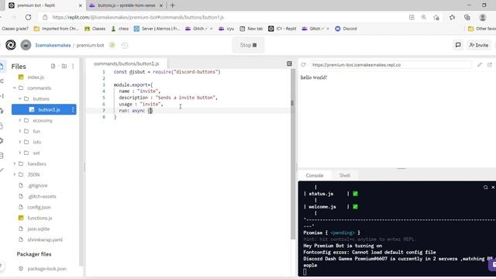
Task: Expand the handlers folder
Action: point(15,164)
